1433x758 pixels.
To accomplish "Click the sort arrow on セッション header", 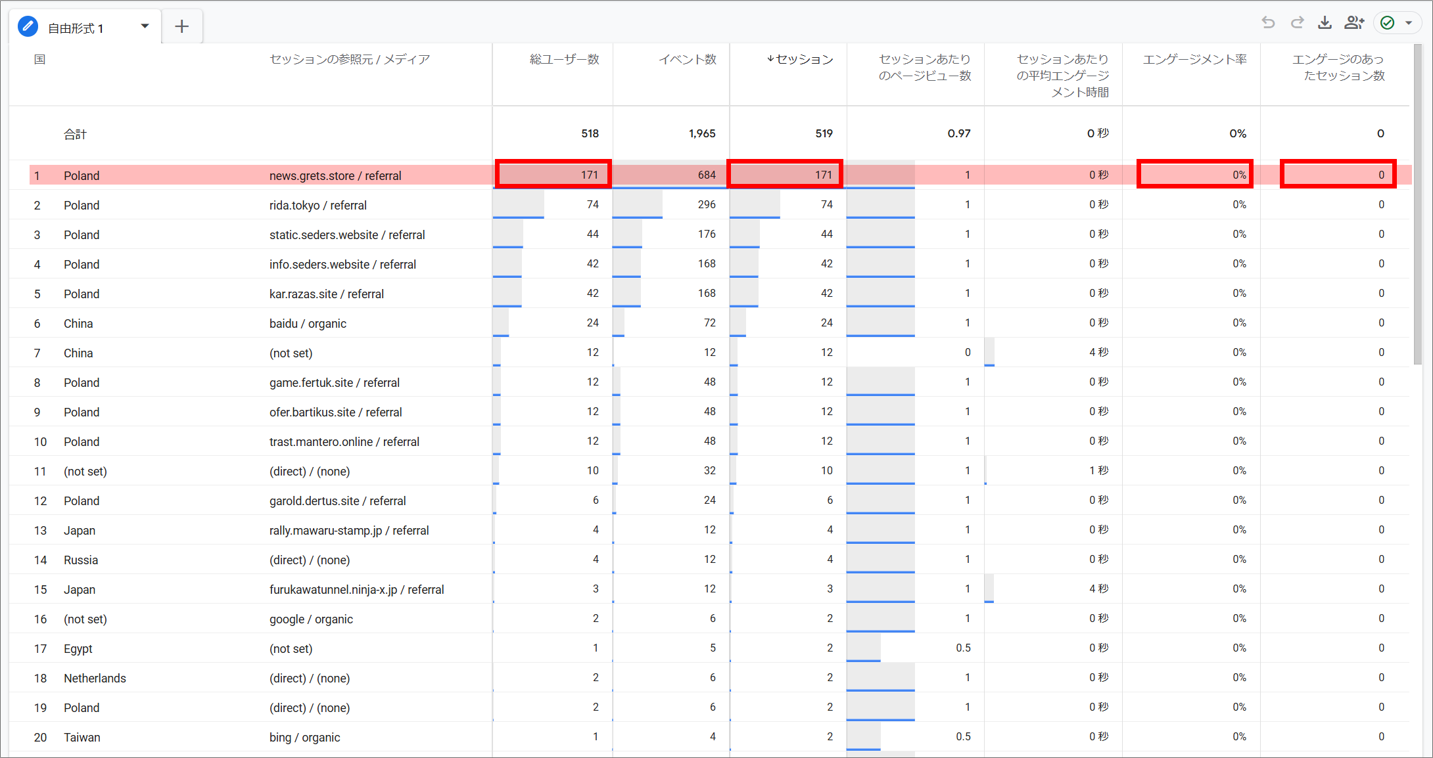I will pyautogui.click(x=770, y=59).
